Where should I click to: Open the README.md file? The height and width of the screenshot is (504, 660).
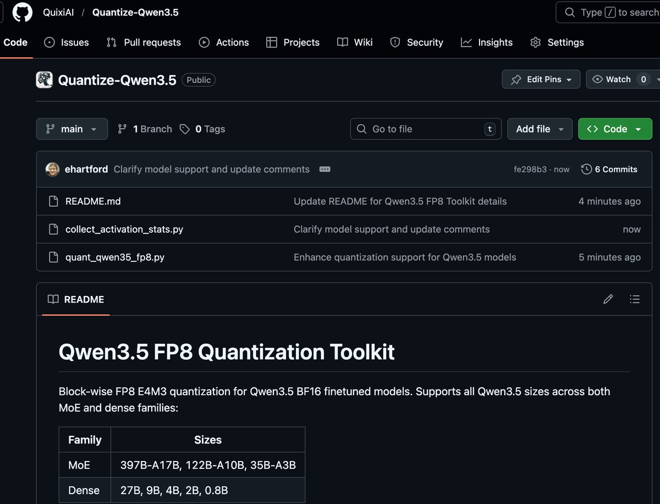93,201
